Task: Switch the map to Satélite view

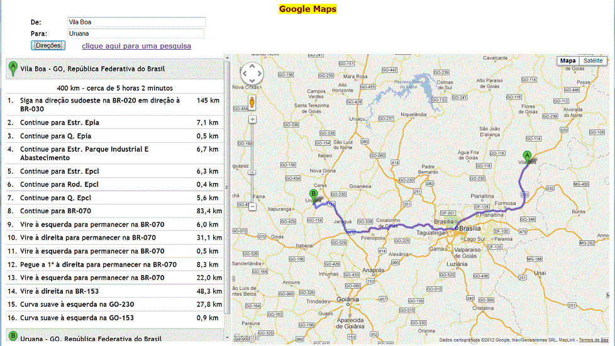Action: [x=592, y=61]
